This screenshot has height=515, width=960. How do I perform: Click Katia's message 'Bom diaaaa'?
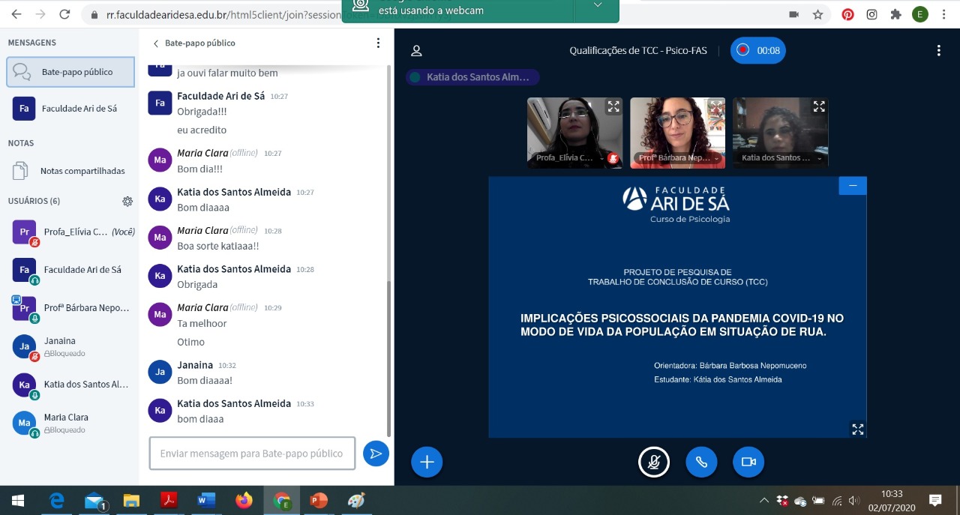(x=203, y=208)
